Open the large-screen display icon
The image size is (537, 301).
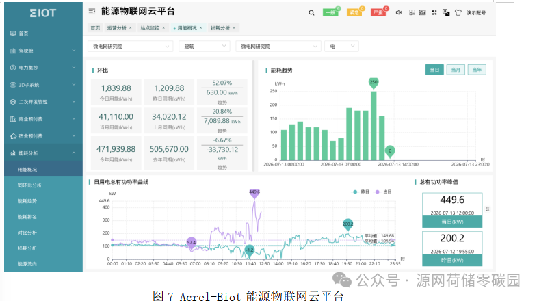(x=422, y=12)
